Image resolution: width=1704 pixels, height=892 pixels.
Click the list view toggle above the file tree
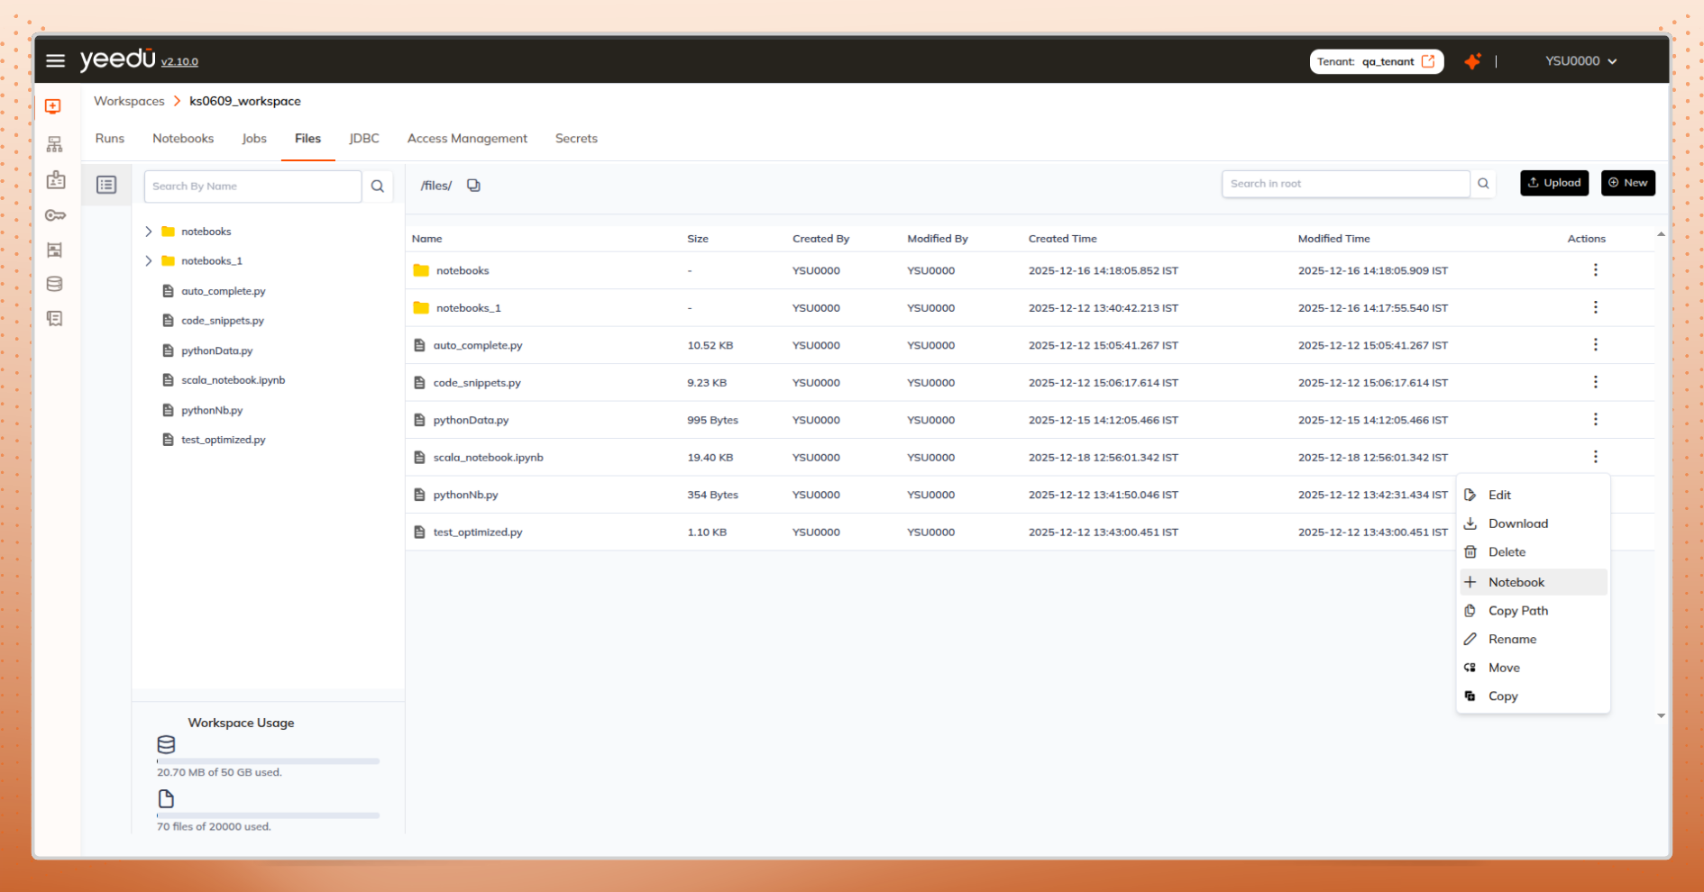[x=106, y=184]
